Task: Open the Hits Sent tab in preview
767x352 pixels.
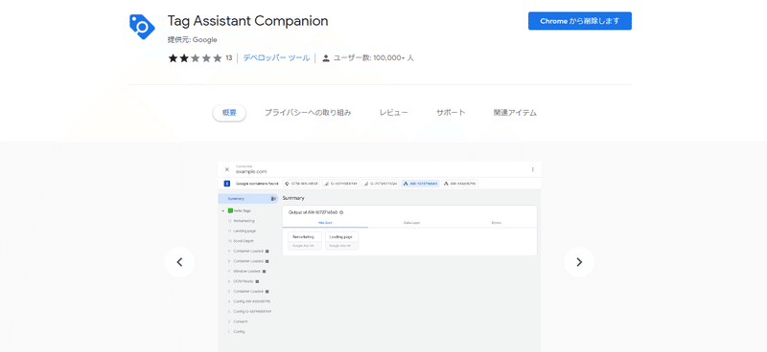Action: 325,223
